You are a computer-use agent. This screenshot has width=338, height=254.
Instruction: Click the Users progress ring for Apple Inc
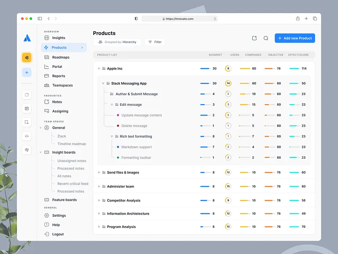(229, 68)
